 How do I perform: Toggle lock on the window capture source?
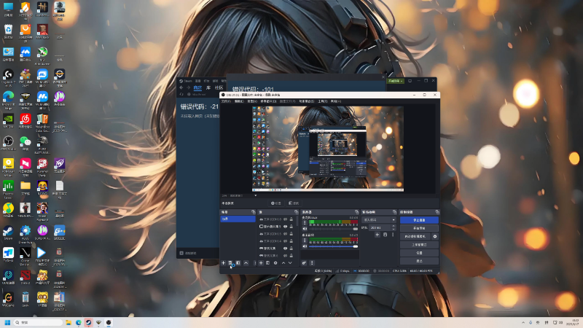[x=291, y=227]
